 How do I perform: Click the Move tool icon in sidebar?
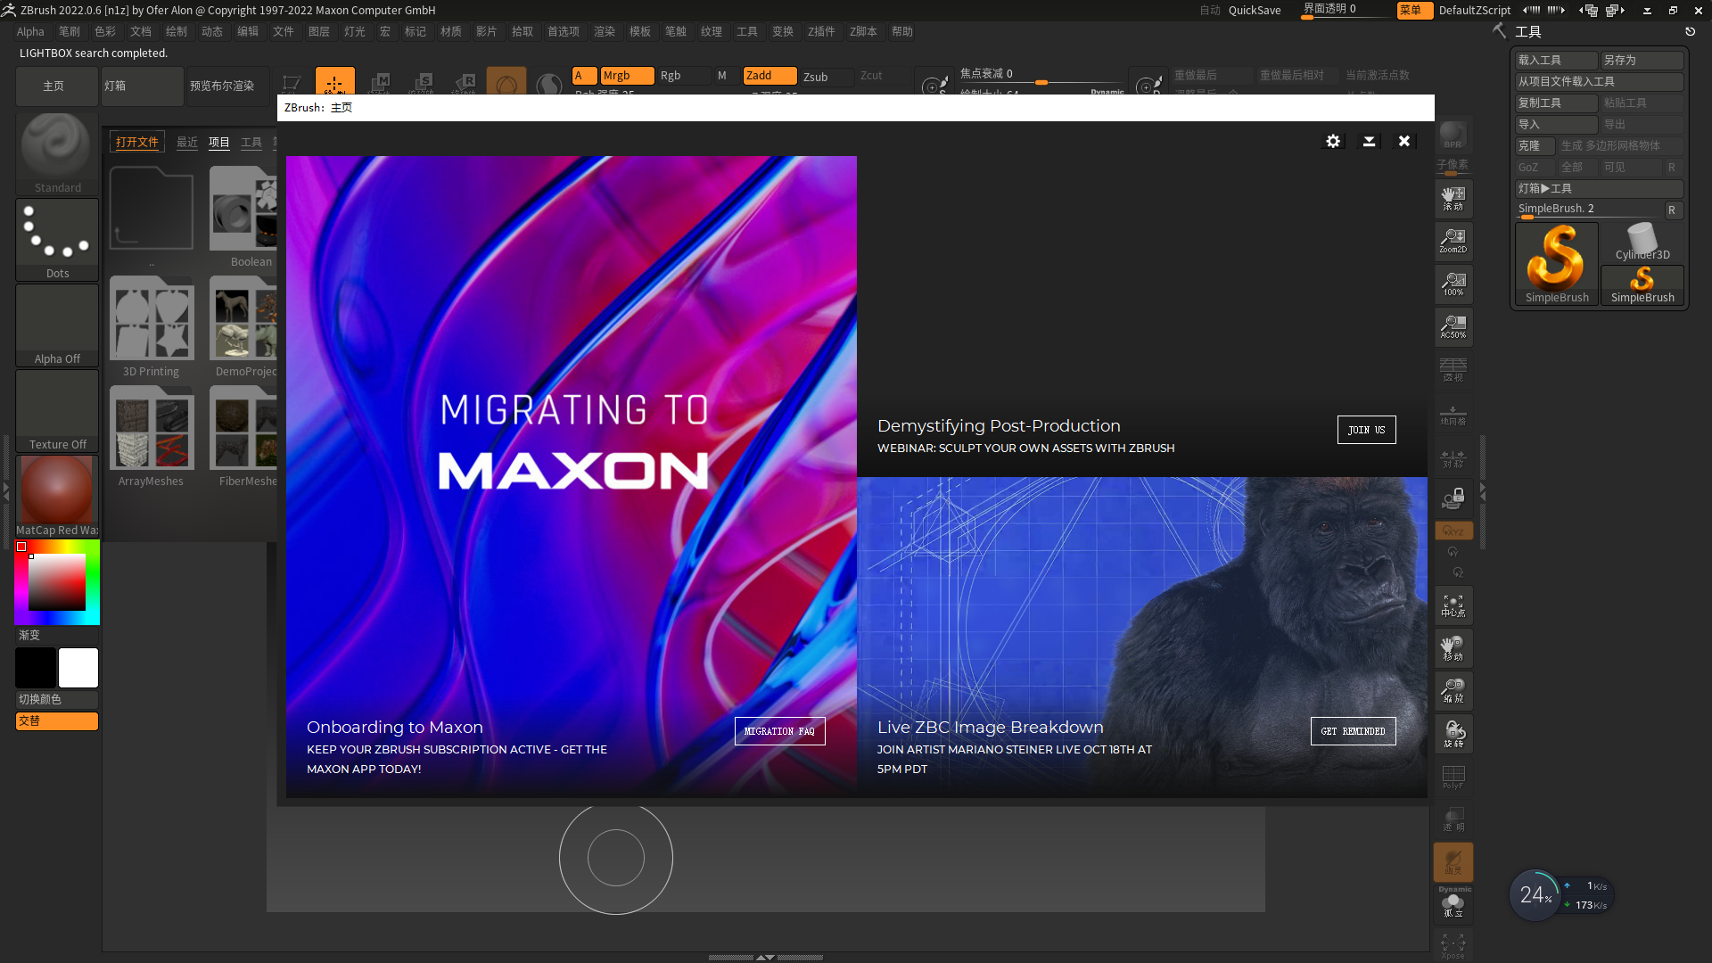1453,649
